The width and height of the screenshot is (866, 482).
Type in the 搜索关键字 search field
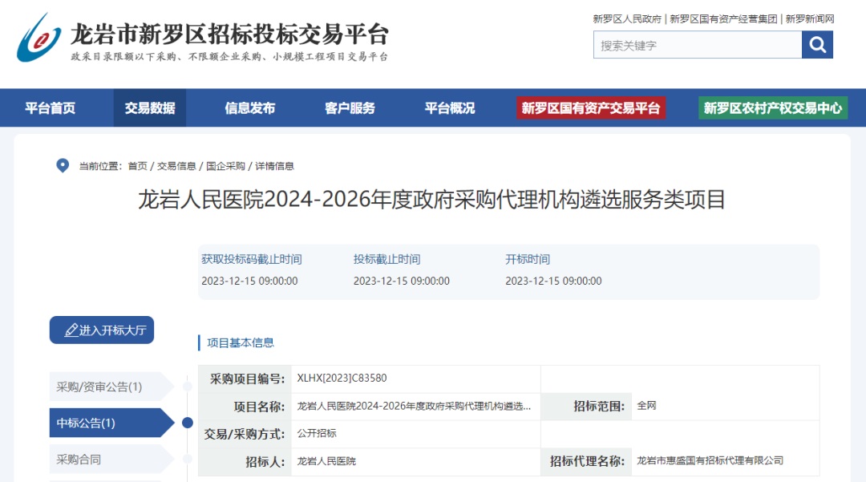click(x=697, y=45)
